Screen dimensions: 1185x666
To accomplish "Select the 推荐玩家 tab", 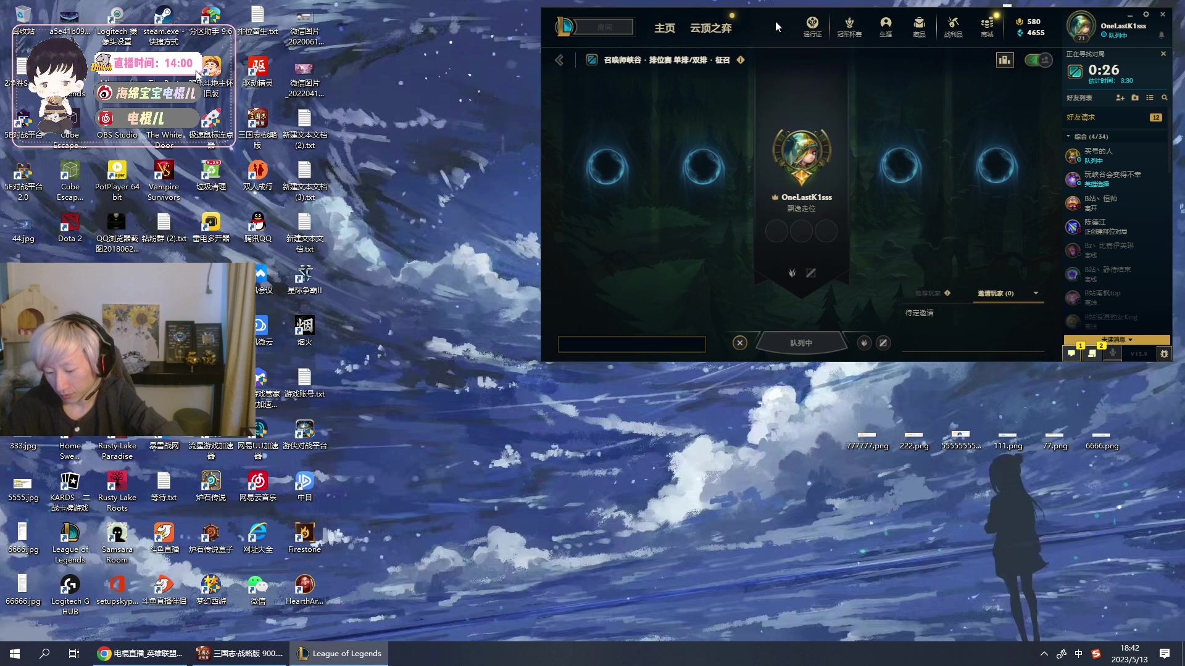I will 928,294.
